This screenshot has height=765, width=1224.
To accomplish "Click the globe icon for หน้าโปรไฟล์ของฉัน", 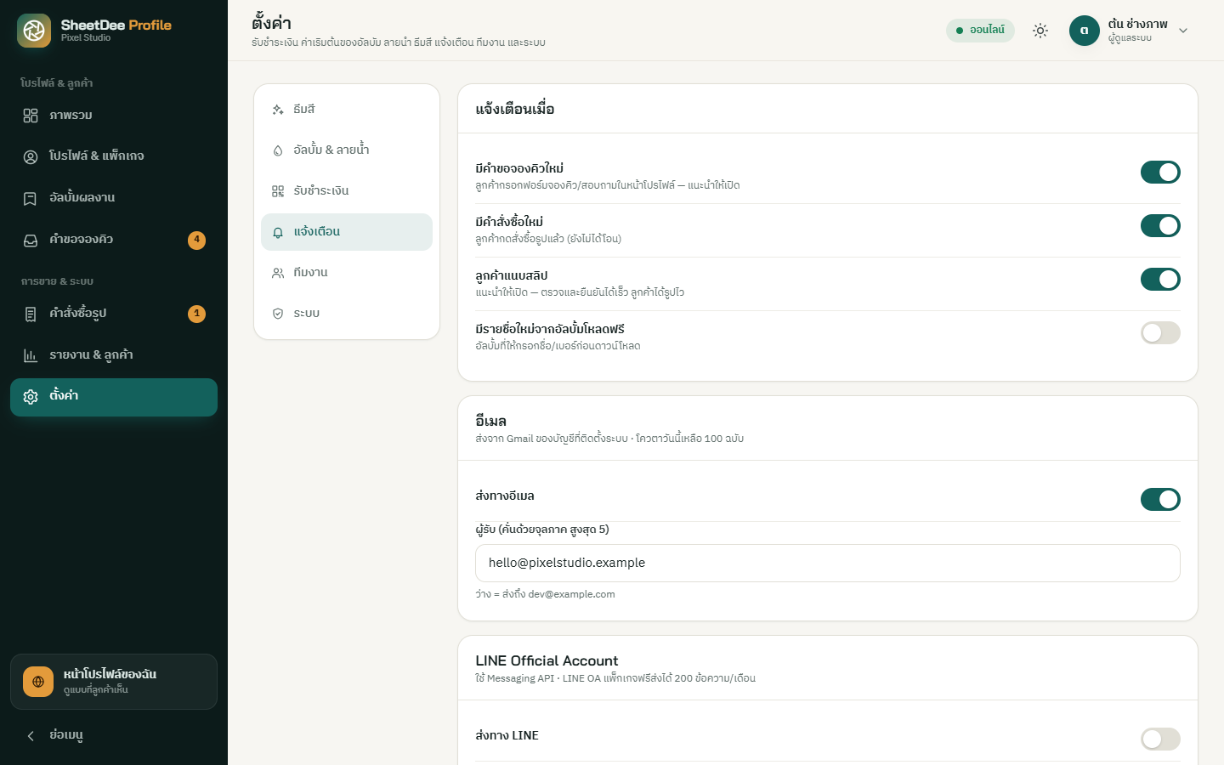I will click(x=38, y=682).
